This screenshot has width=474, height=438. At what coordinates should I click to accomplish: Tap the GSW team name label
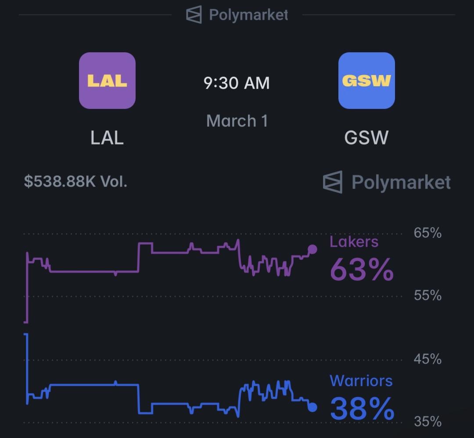click(x=366, y=138)
